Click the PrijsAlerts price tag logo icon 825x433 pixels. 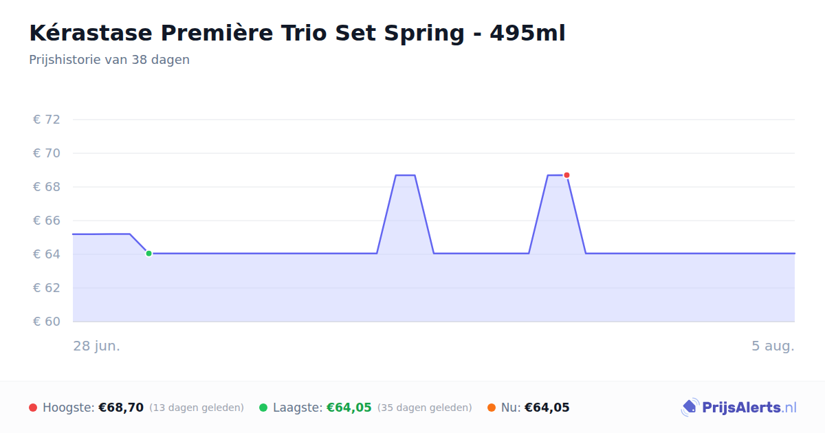pos(690,408)
